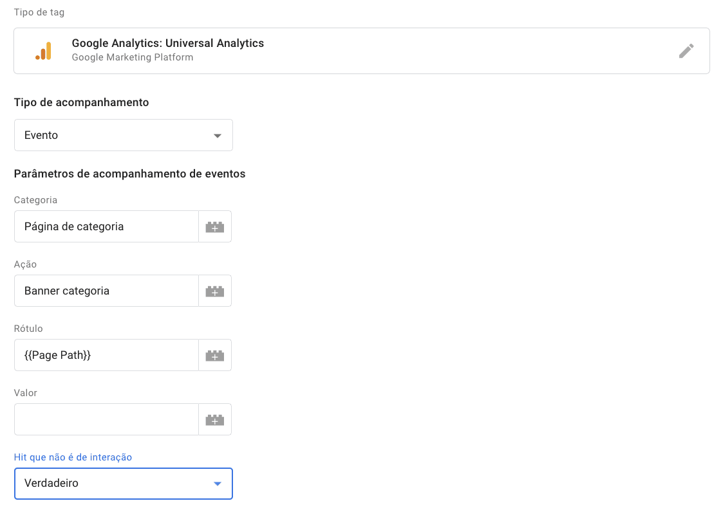This screenshot has height=519, width=719.
Task: Click the Rótulo field label
Action: pyautogui.click(x=28, y=329)
